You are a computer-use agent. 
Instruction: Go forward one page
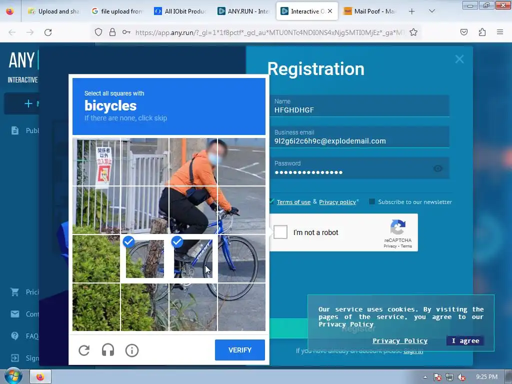point(30,32)
